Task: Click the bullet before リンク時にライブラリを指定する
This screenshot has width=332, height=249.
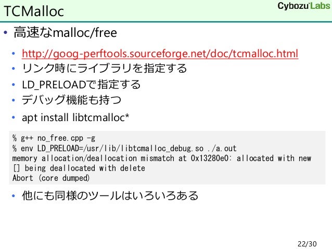Action: [14, 69]
